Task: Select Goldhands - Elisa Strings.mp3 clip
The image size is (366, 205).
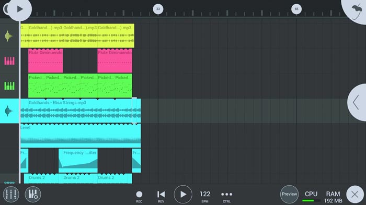Action: tap(81, 111)
